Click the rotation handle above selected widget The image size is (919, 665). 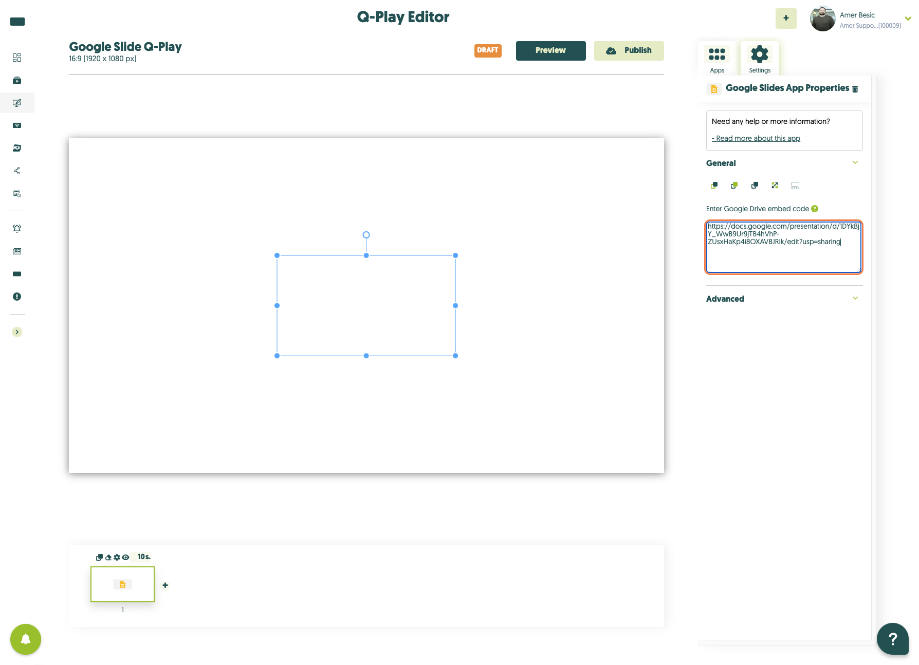coord(366,235)
